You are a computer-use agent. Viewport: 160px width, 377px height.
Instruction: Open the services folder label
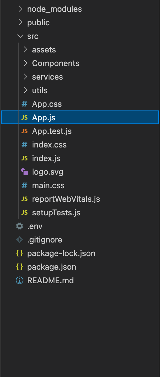click(47, 77)
